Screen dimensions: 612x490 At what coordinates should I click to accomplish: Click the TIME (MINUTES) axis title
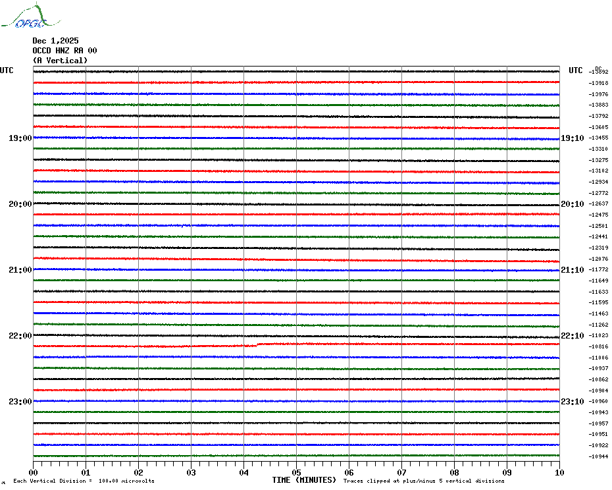click(x=304, y=480)
